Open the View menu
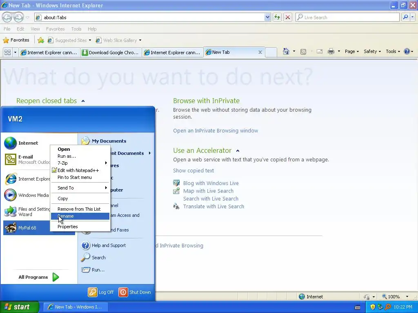The image size is (418, 313). (35, 29)
